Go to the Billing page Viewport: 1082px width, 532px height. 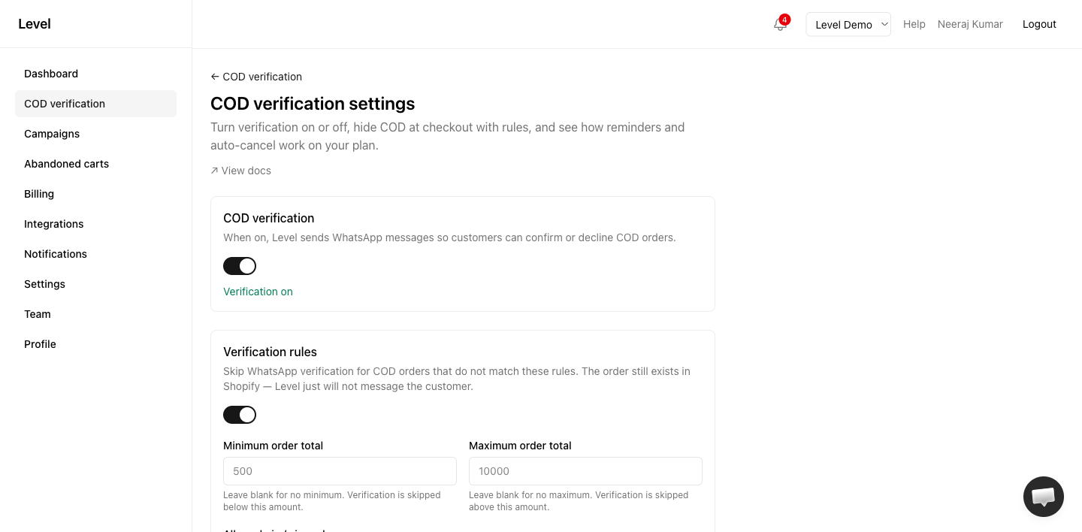95,194
